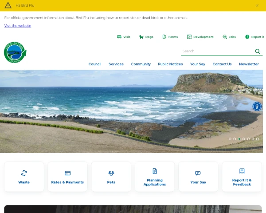Focus the Search input field
266x213 pixels.
[217, 51]
